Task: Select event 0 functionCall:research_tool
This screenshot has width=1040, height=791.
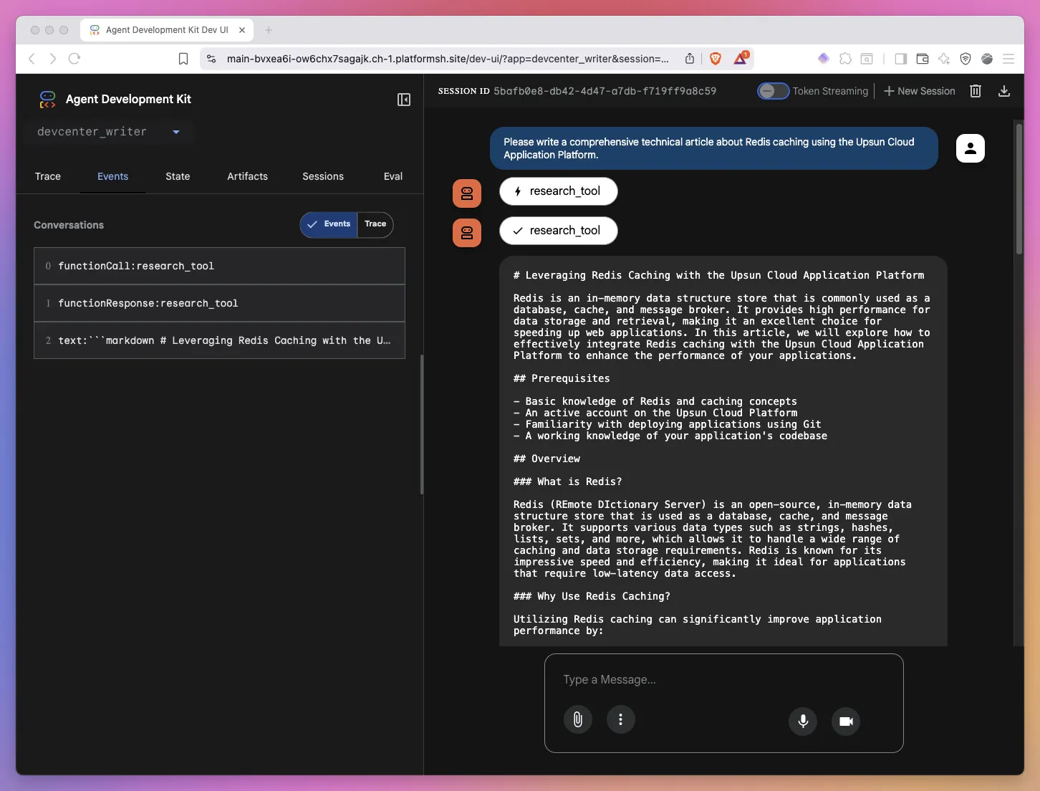Action: click(219, 266)
